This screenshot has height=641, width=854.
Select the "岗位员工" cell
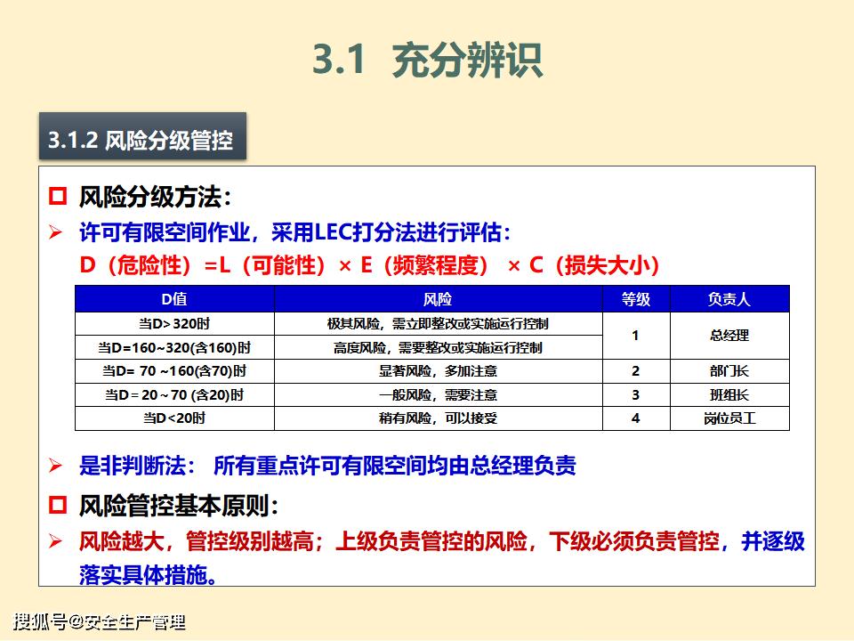(729, 418)
